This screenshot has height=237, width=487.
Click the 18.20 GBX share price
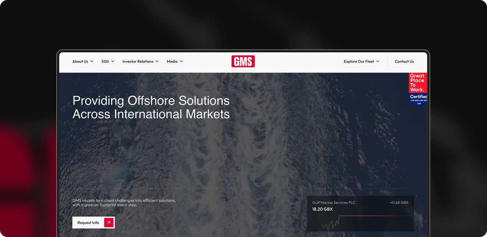(322, 209)
